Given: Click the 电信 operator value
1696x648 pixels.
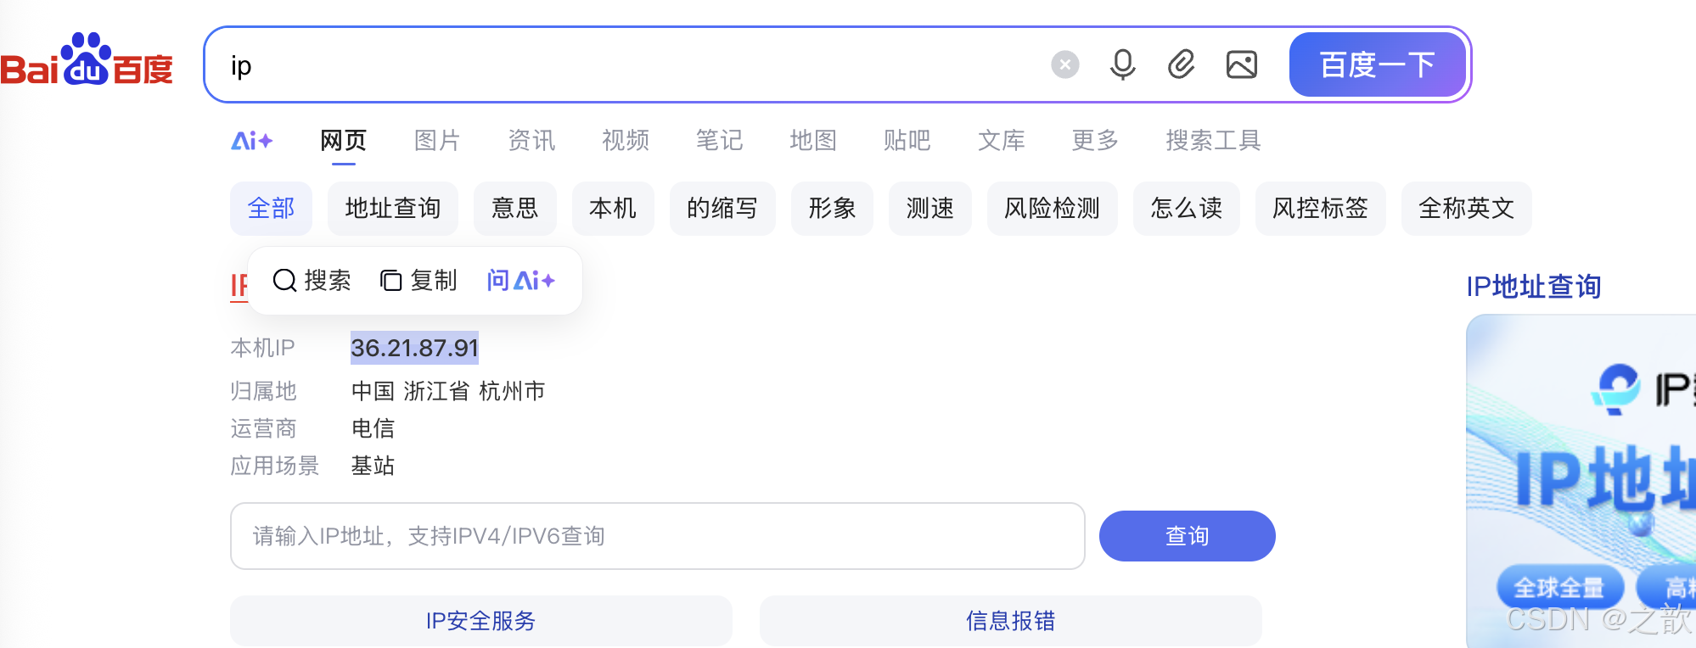Looking at the screenshot, I should [373, 428].
